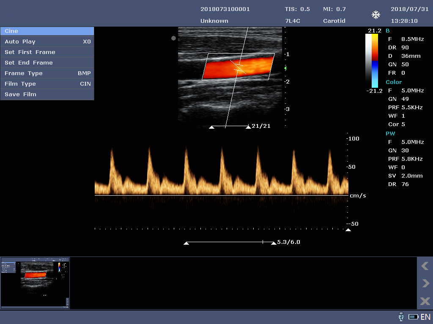433x324 pixels.
Task: Click the USB device status icon
Action: coord(401,317)
